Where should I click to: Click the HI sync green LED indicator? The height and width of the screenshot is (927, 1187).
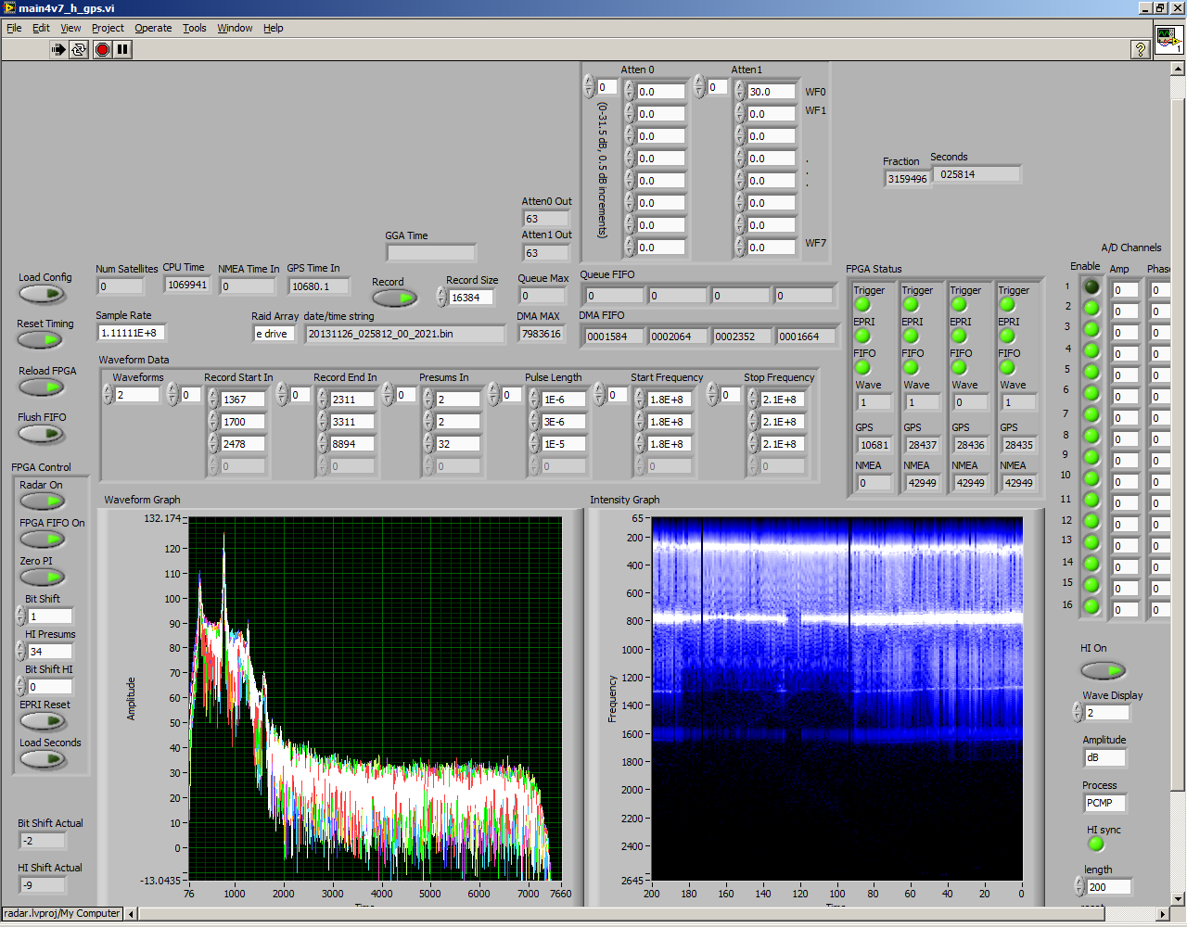tap(1096, 844)
